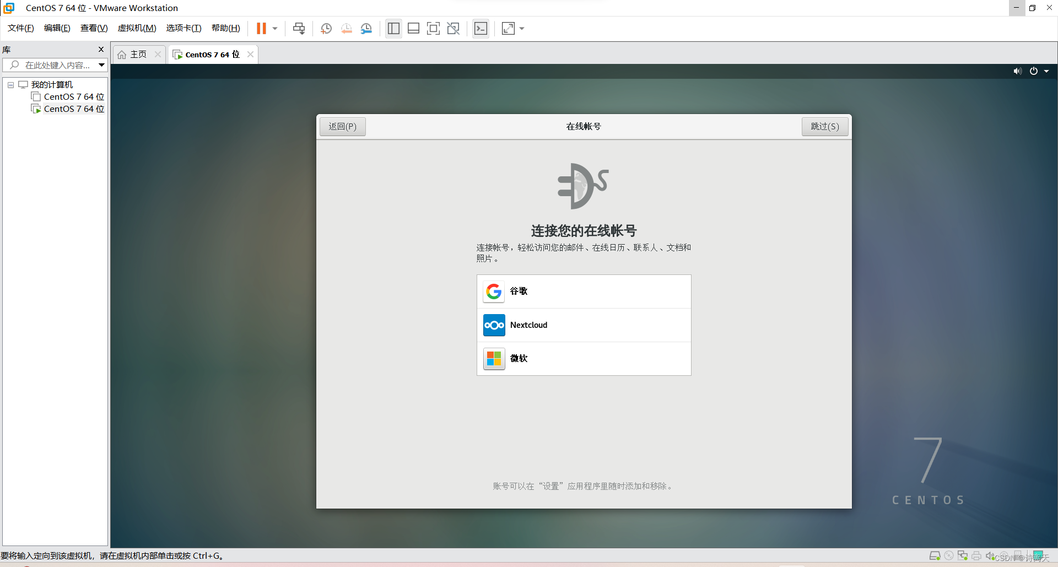Close the 主页 tab
1058x567 pixels.
(158, 54)
